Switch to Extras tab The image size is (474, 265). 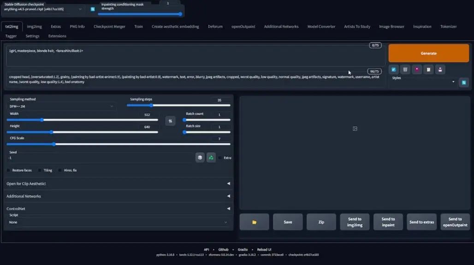tap(56, 27)
